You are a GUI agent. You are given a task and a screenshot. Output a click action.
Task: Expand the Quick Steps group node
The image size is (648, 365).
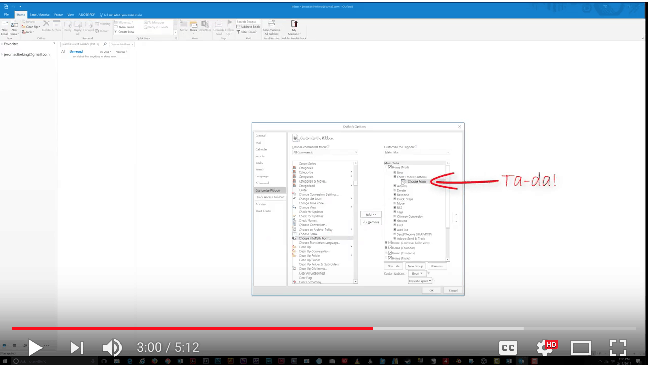395,199
